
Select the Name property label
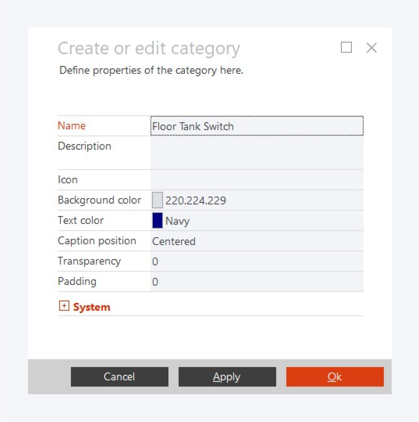point(72,126)
